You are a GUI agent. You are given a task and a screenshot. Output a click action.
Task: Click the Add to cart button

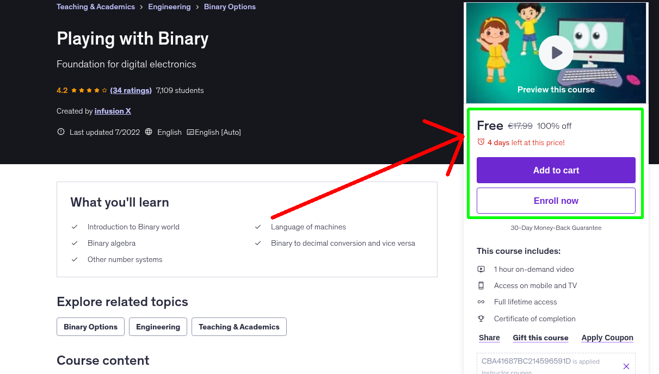(x=556, y=170)
